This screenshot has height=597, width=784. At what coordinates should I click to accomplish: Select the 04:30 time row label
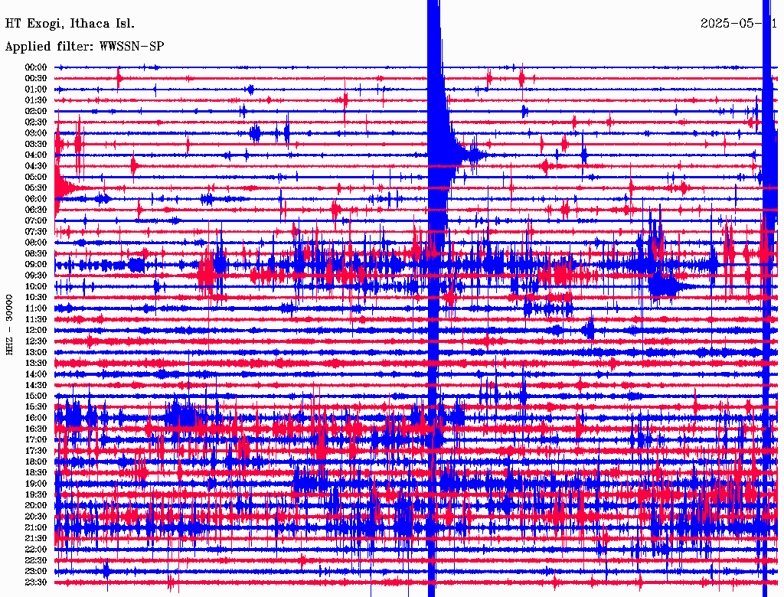36,166
